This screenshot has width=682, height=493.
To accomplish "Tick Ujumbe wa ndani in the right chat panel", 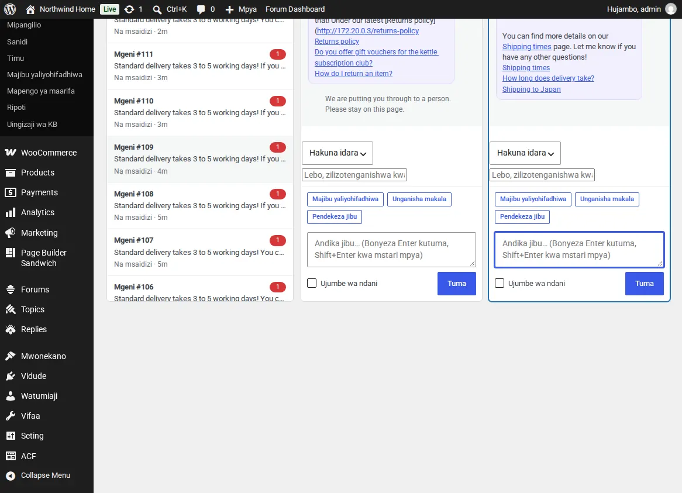I will [500, 284].
